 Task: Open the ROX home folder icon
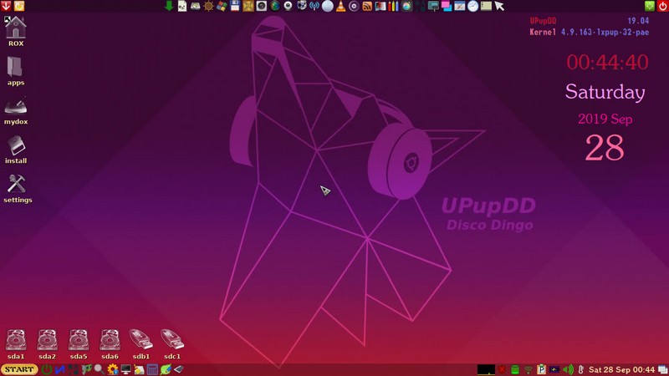(x=16, y=28)
